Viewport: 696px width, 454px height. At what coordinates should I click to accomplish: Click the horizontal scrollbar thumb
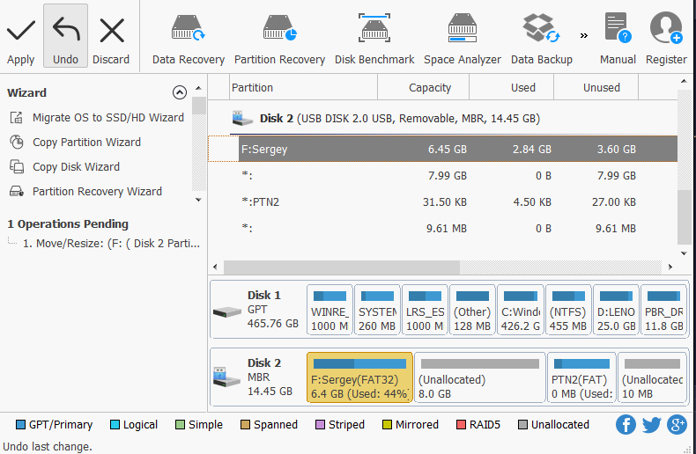pyautogui.click(x=342, y=267)
